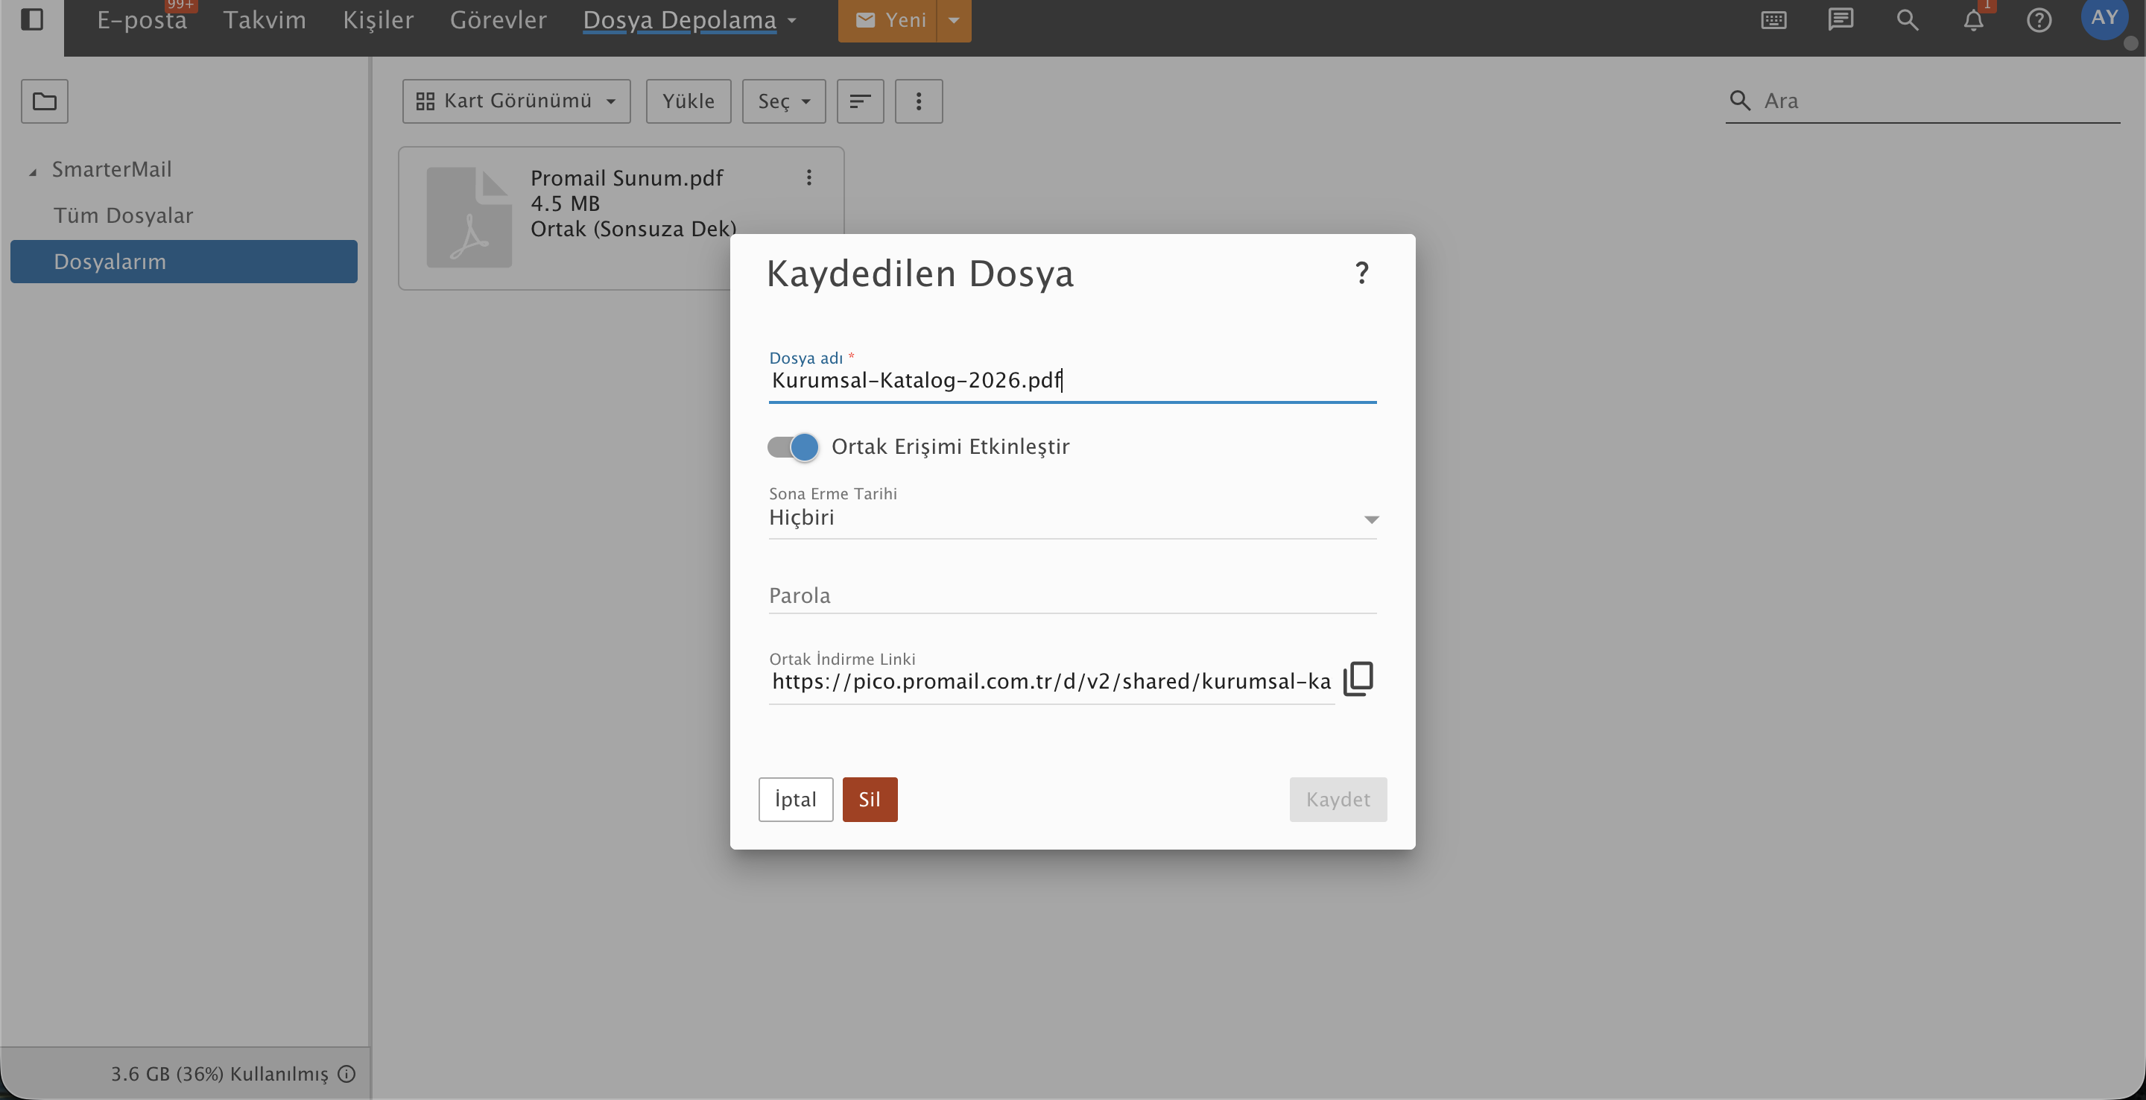Open the dialog help question mark

1361,274
